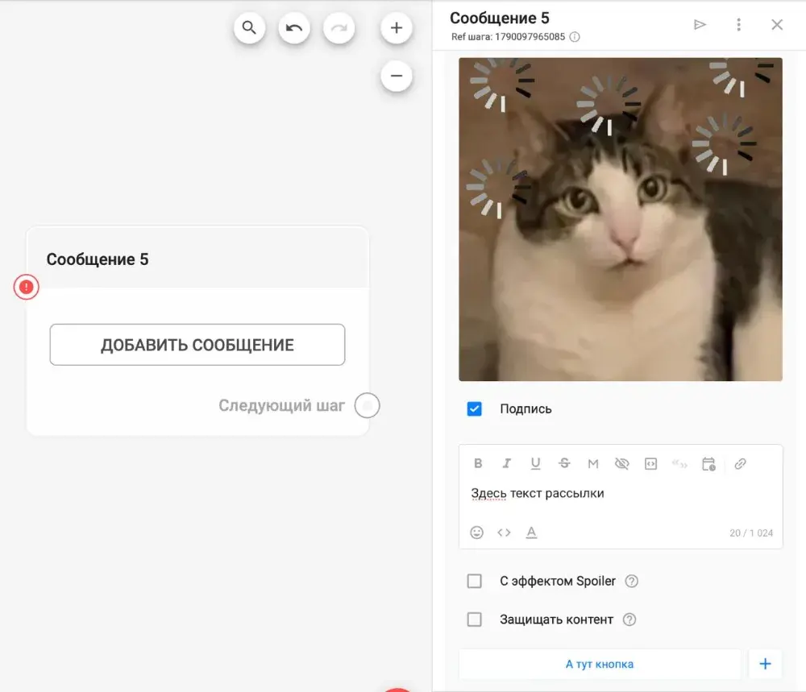Undo the last action
Viewport: 806px width, 692px height.
[x=294, y=27]
